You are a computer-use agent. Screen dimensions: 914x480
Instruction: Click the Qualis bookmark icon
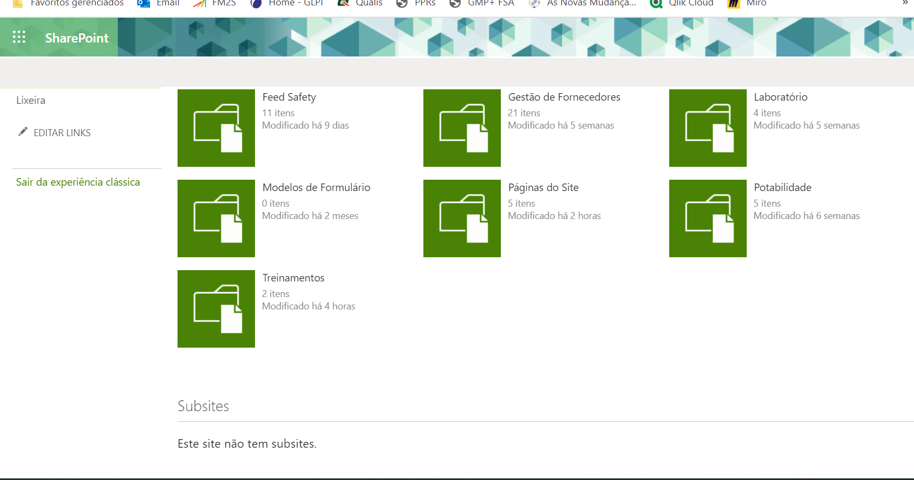(343, 3)
